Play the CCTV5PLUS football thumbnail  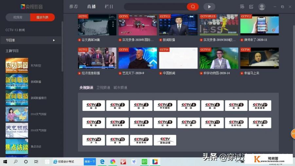tap(219, 25)
